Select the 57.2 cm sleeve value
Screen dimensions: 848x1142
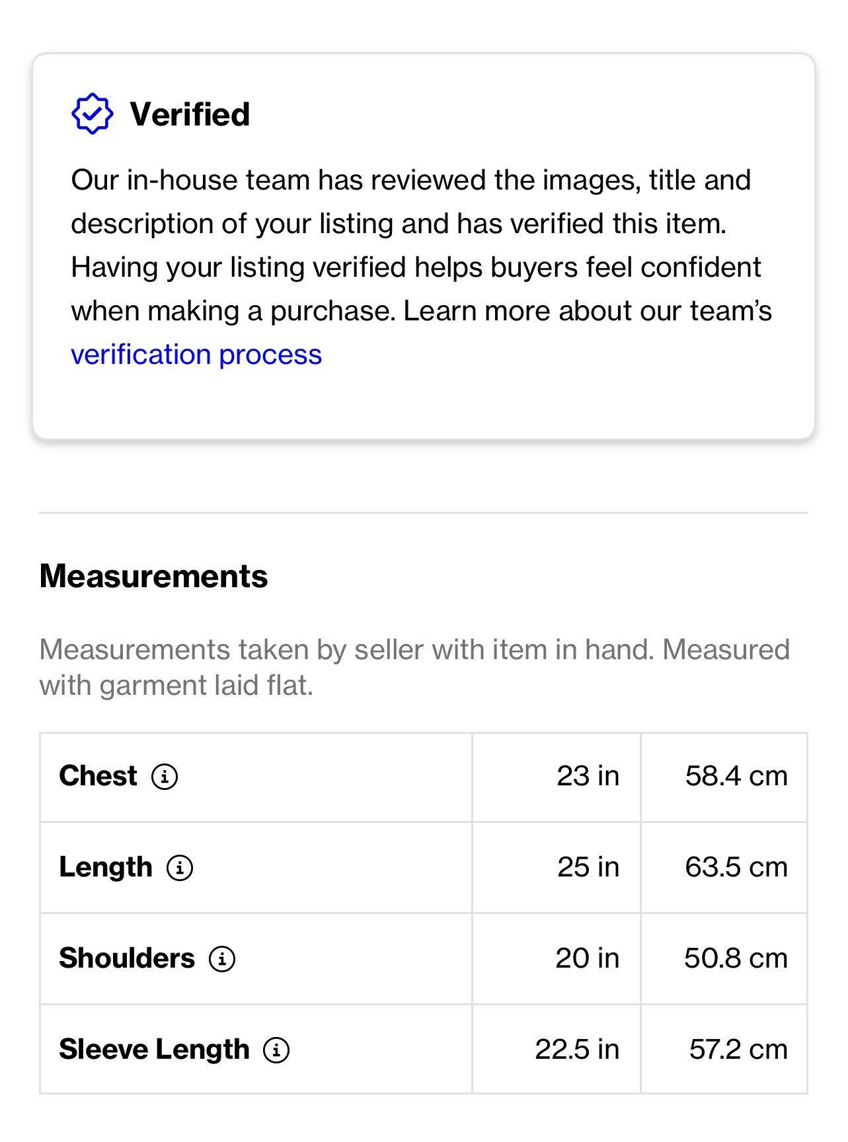(738, 1050)
